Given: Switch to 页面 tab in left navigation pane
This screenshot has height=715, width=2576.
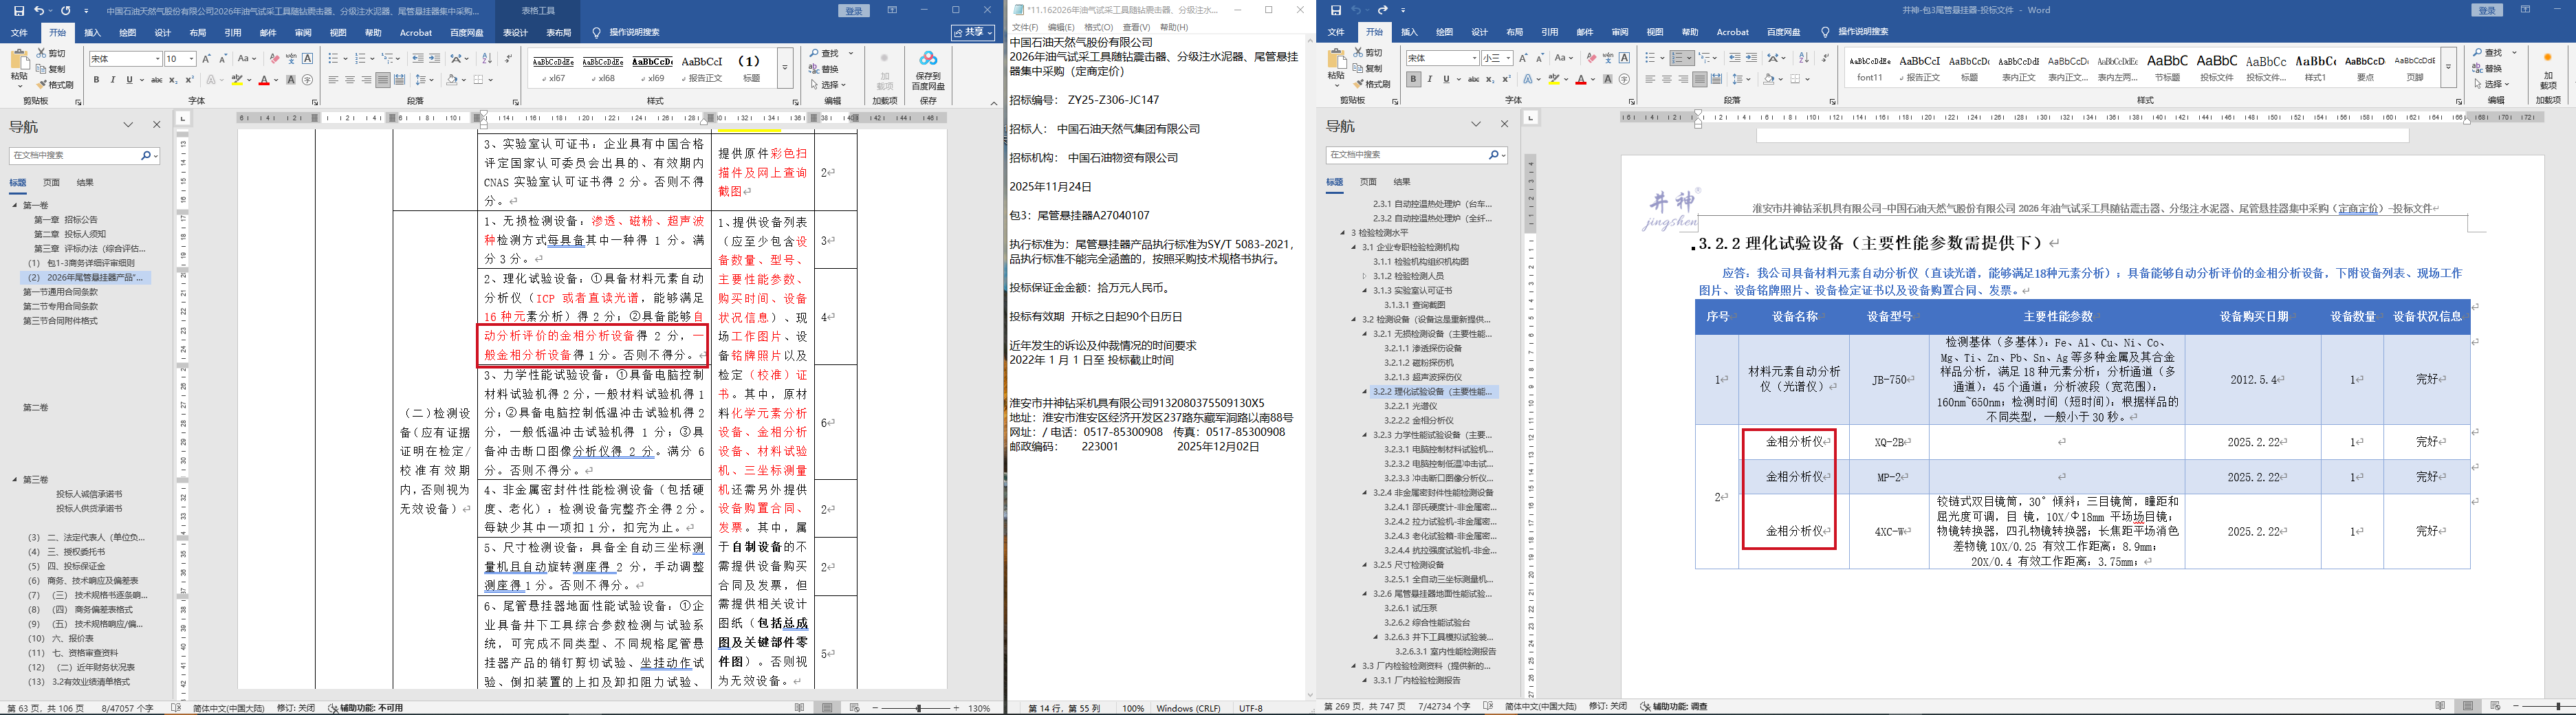Looking at the screenshot, I should [51, 183].
